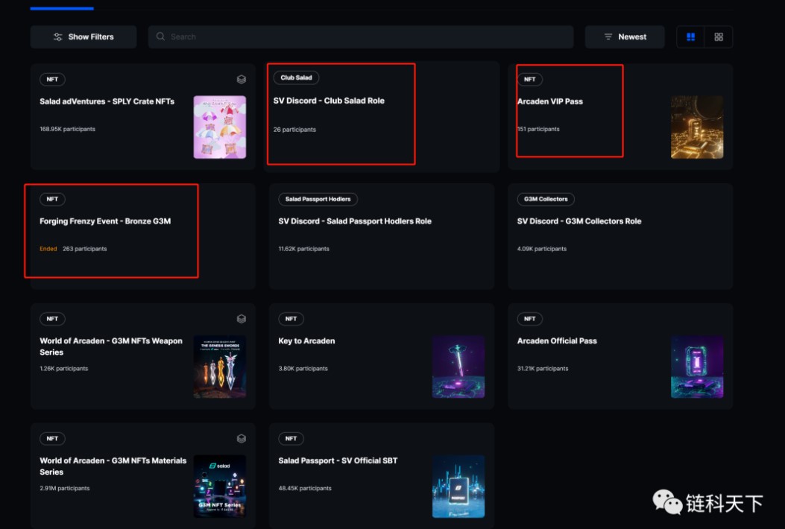
Task: Click the G3M Collectors tag badge
Action: click(546, 199)
